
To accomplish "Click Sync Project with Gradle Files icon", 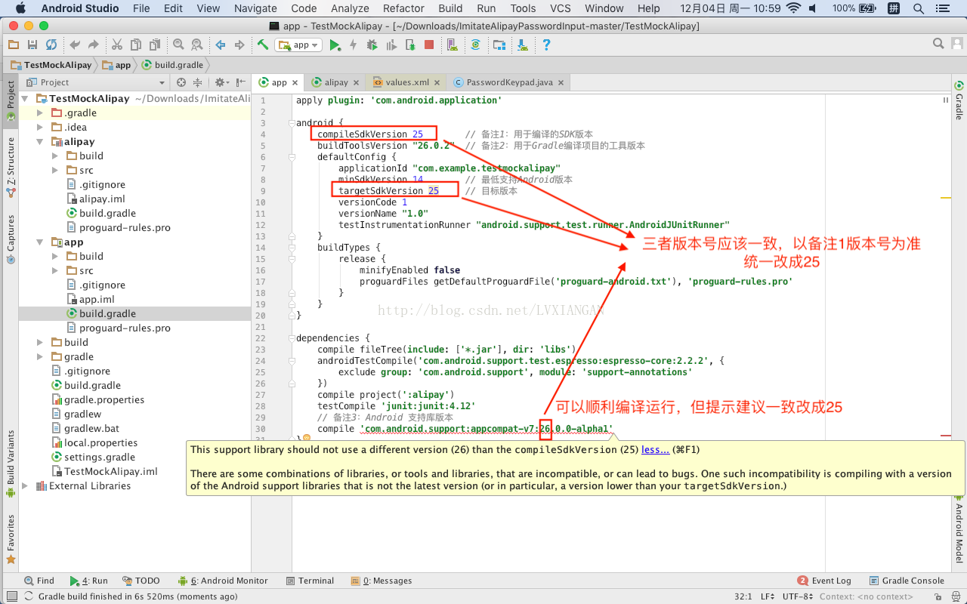I will tap(475, 45).
